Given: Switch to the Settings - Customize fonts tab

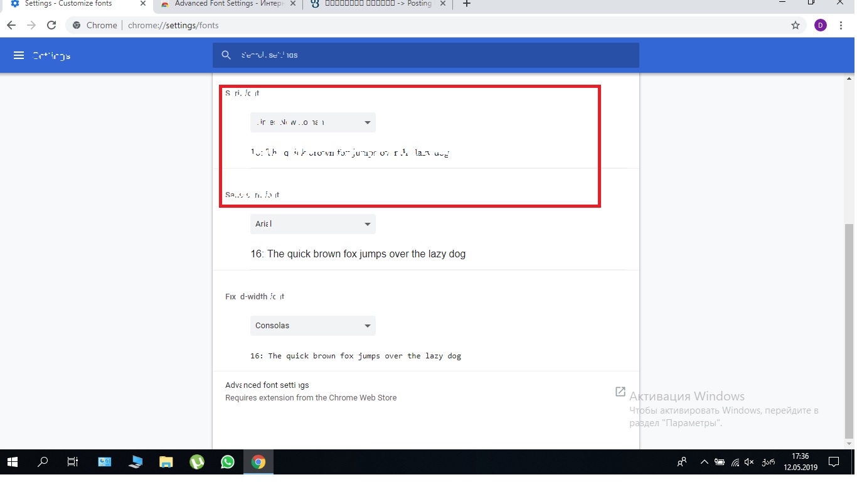Looking at the screenshot, I should tap(77, 4).
